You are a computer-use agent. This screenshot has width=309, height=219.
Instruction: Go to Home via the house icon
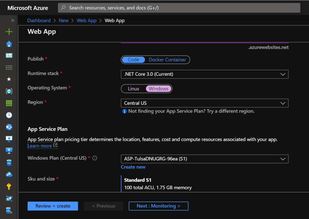(9, 44)
